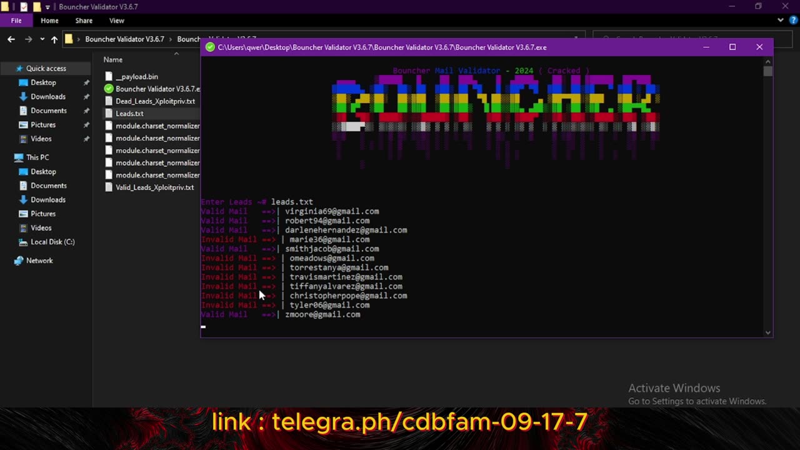Open Pictures under This PC
800x450 pixels.
pyautogui.click(x=43, y=214)
